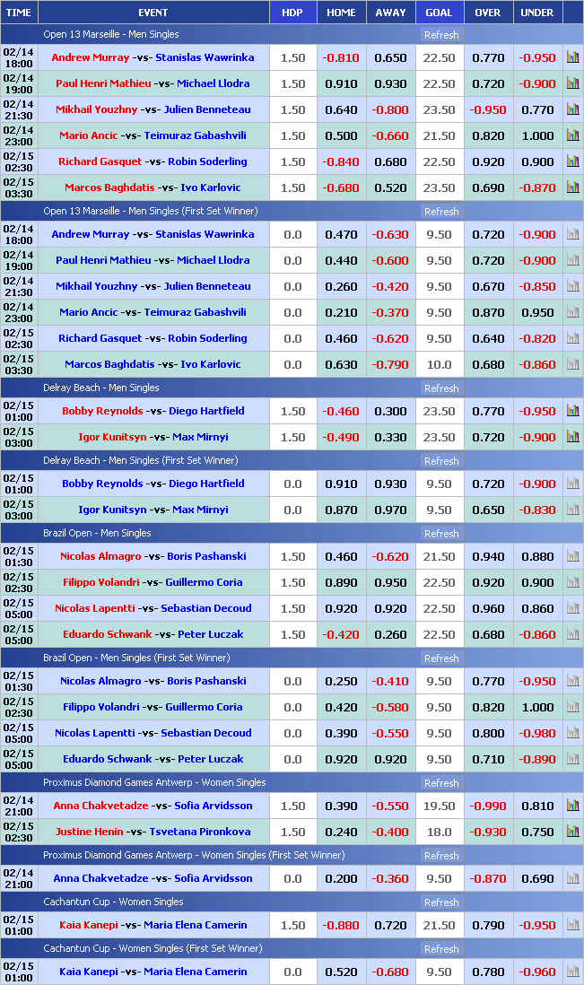Click chart icon for Chakvetadze-Arvidsson First Set Winner row
This screenshot has width=584, height=985.
pyautogui.click(x=572, y=878)
